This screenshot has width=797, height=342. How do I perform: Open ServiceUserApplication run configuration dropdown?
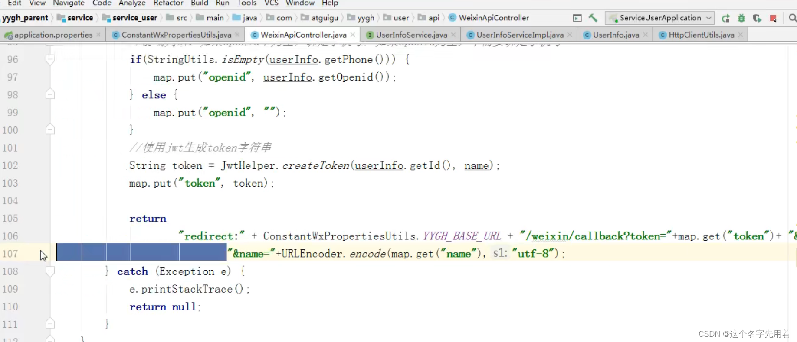pos(659,18)
